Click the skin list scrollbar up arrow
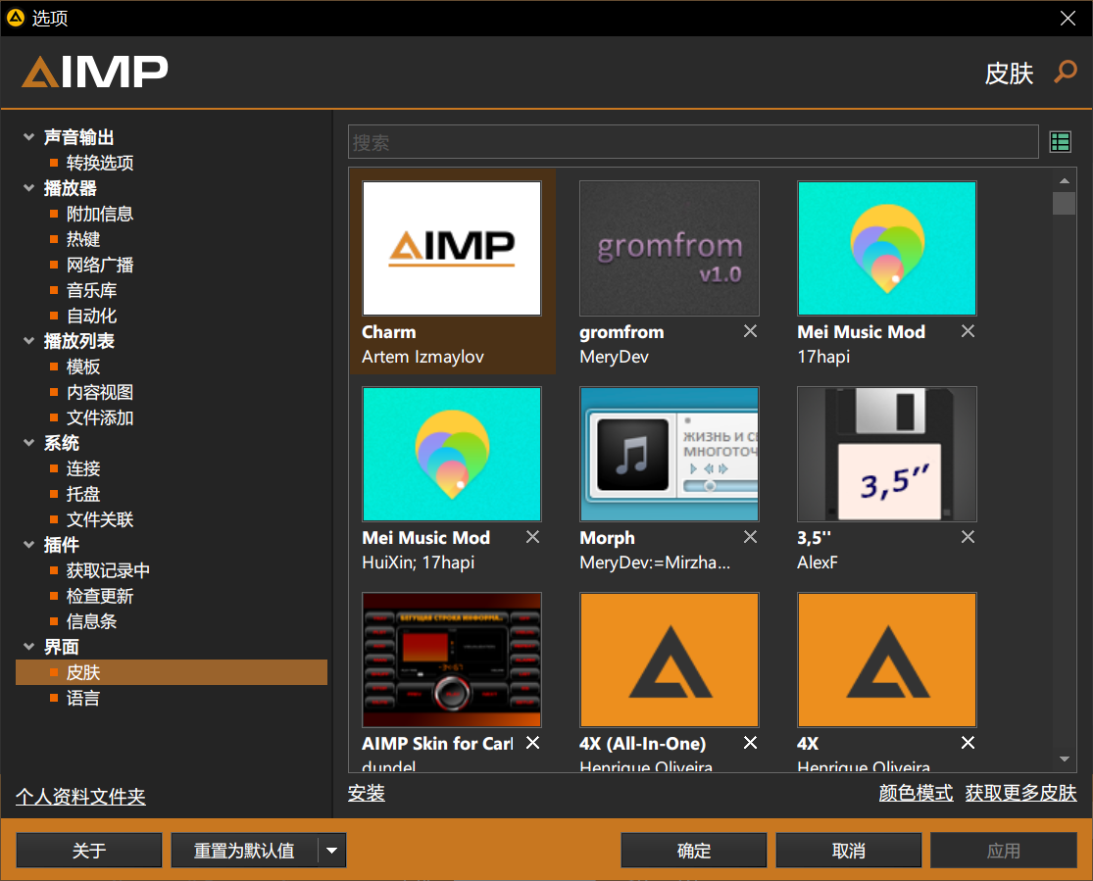The width and height of the screenshot is (1093, 881). (1064, 180)
